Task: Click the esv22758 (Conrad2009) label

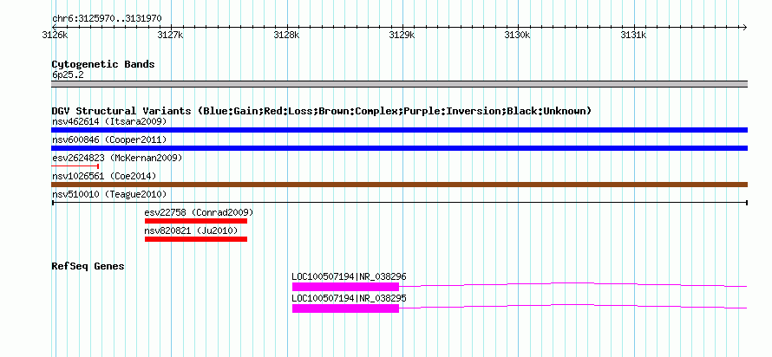Action: click(199, 212)
